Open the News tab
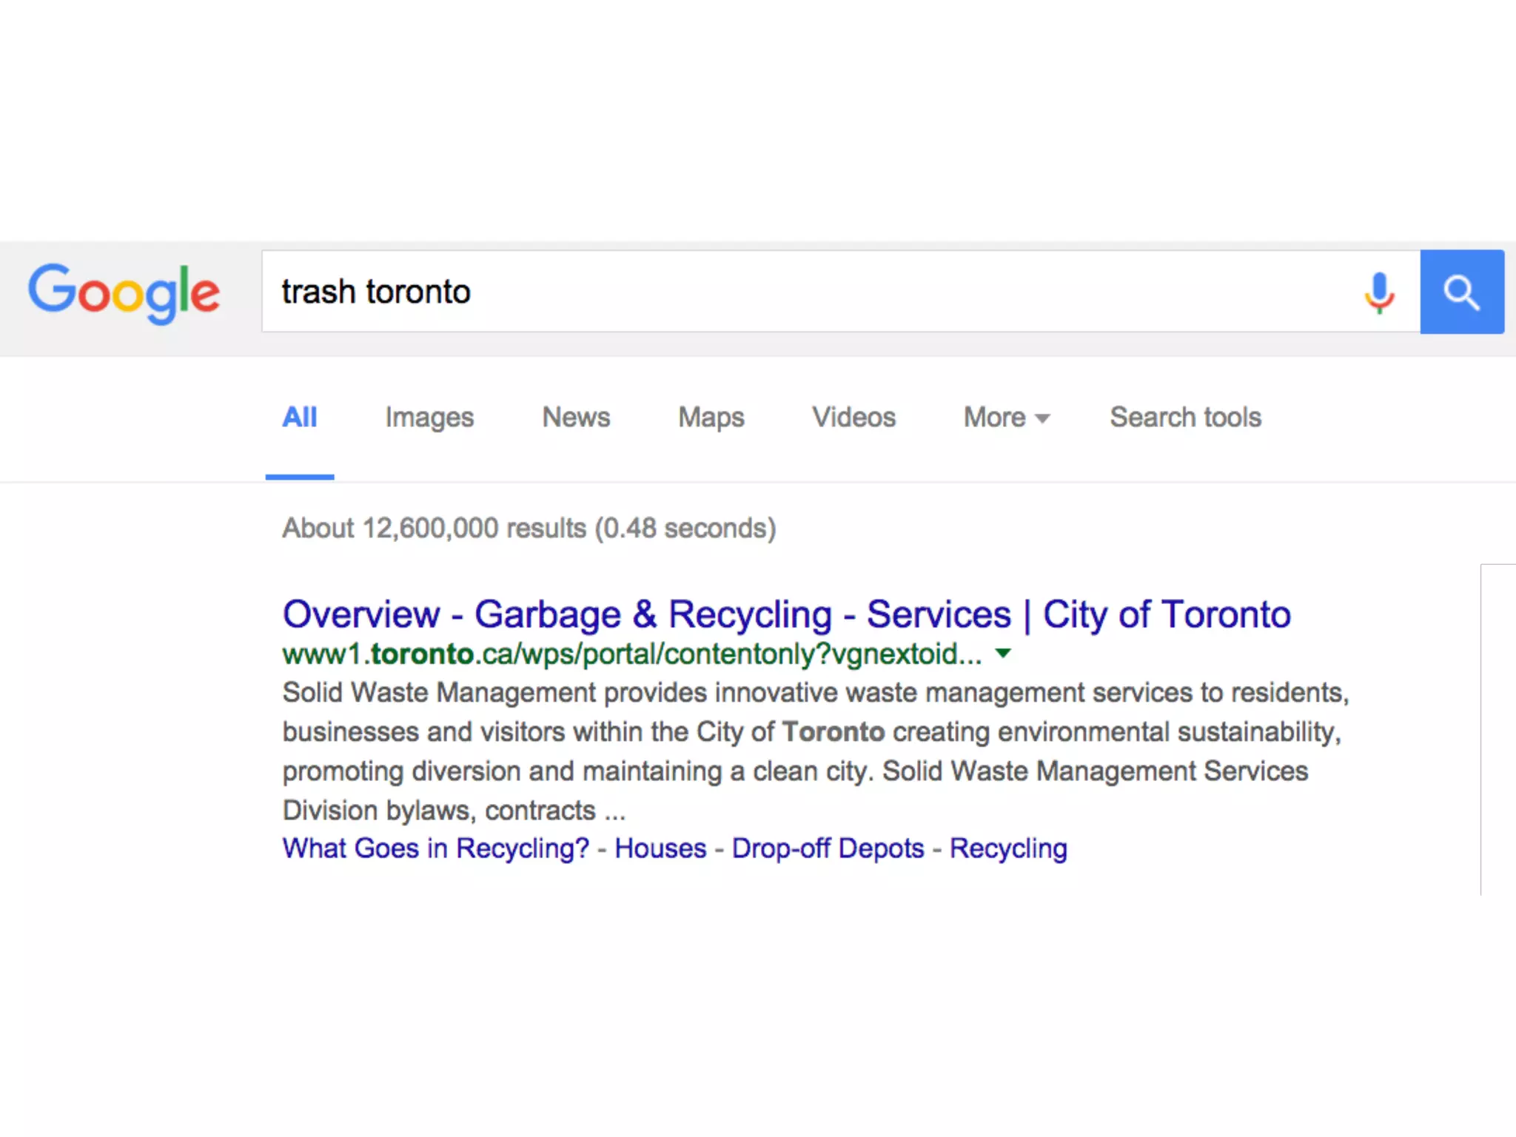Screen dimensions: 1516x1137 [576, 417]
